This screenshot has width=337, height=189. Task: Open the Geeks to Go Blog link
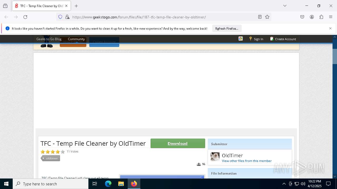tap(49, 39)
